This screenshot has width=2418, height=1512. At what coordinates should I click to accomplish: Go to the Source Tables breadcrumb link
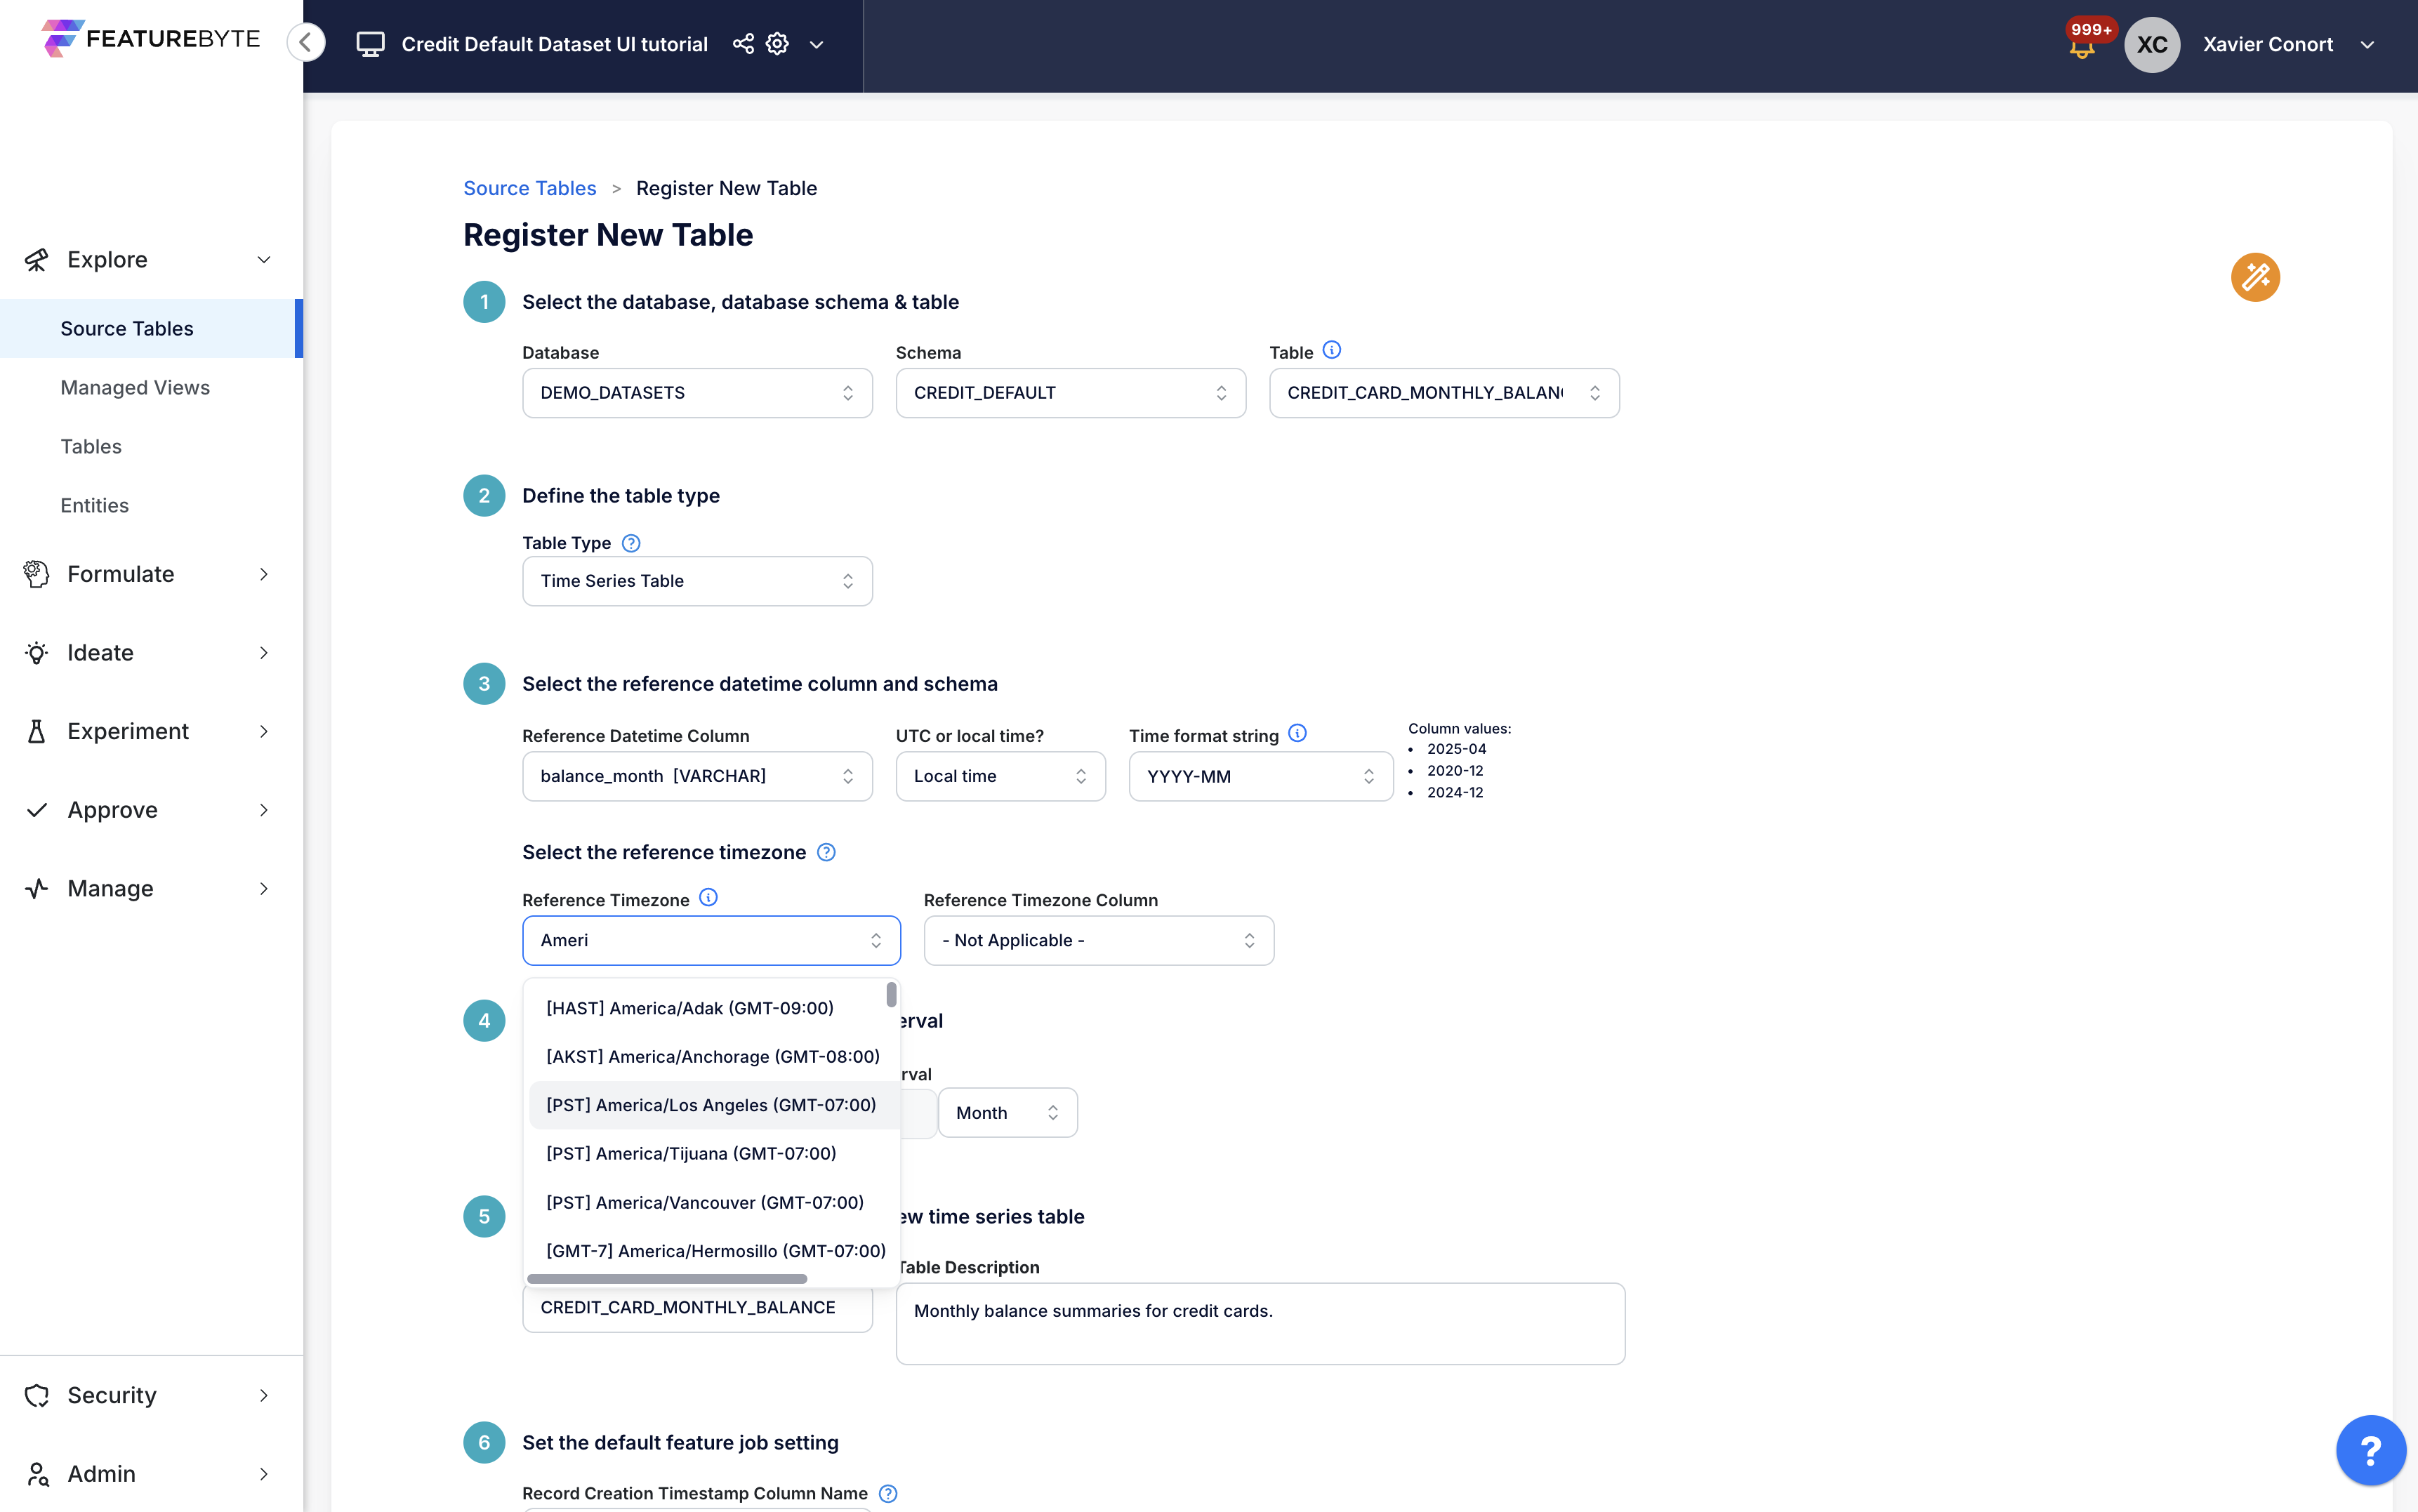coord(529,188)
